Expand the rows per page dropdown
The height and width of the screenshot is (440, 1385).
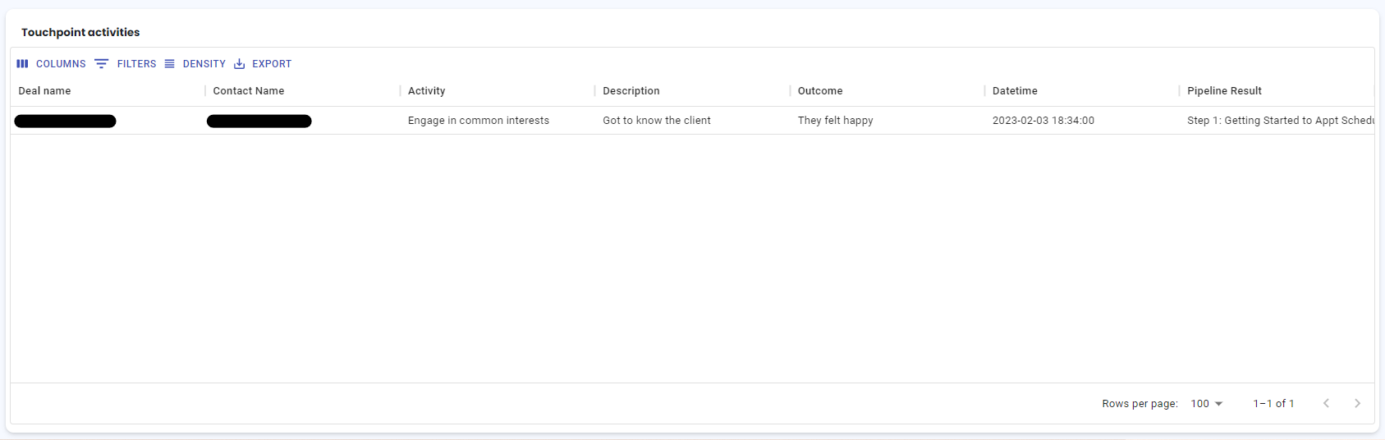(1206, 404)
